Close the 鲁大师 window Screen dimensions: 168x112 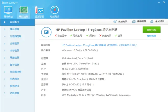(164, 2)
